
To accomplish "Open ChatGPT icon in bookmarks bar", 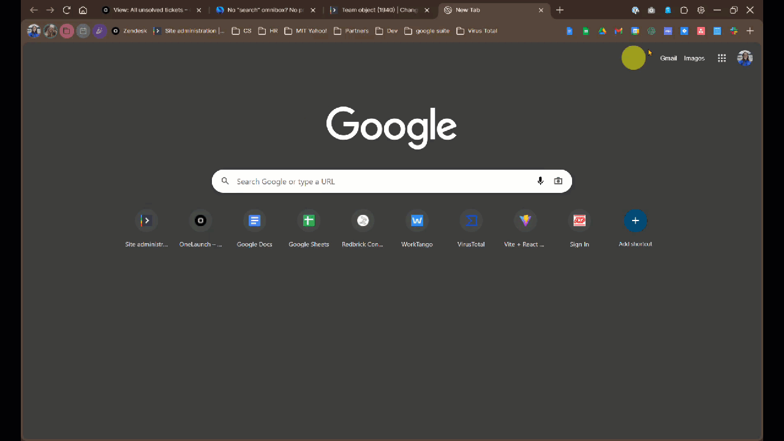I will 652,31.
